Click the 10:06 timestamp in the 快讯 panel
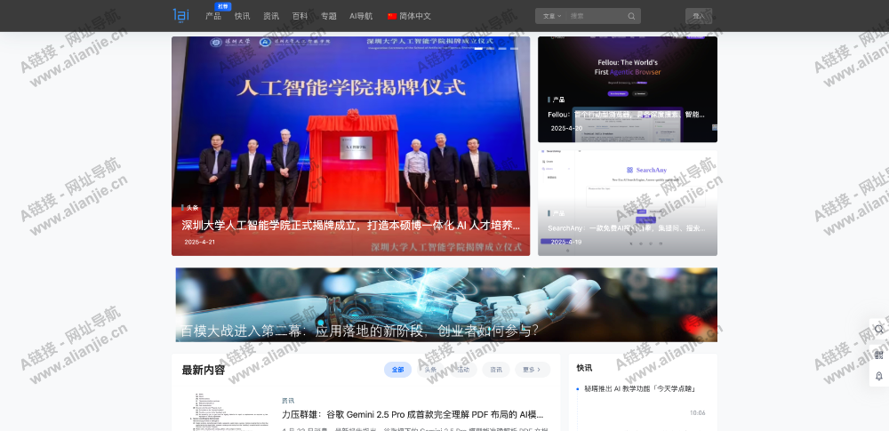The width and height of the screenshot is (889, 431). pyautogui.click(x=697, y=413)
